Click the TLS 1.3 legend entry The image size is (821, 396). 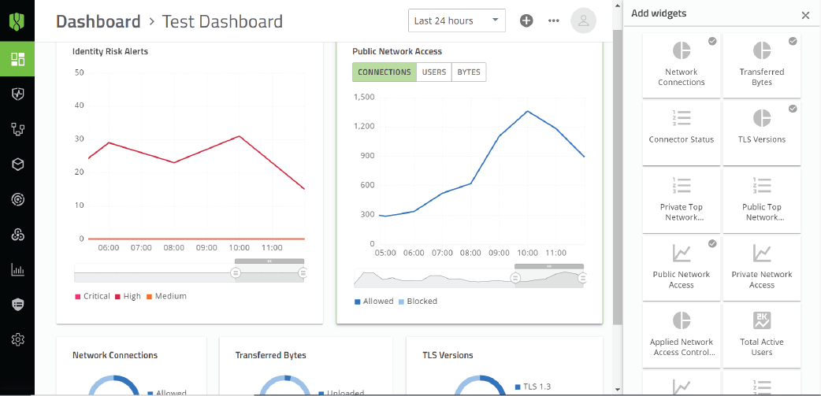pos(533,387)
